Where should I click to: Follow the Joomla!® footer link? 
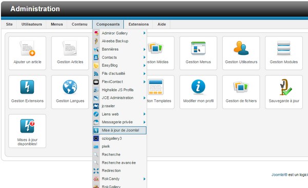(279, 175)
